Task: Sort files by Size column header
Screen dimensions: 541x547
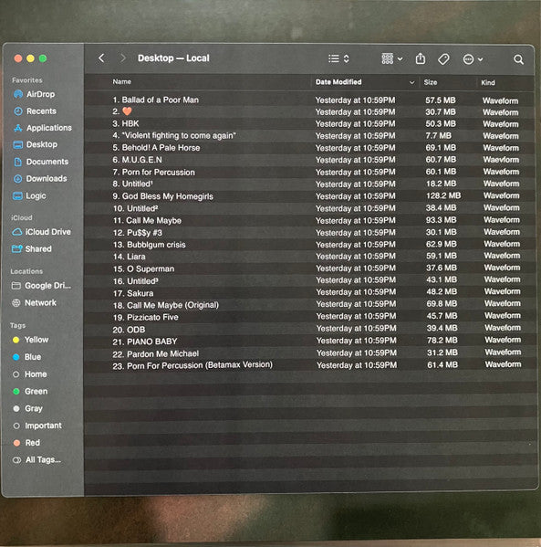Action: [430, 82]
